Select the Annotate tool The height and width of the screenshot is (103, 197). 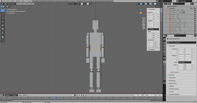pos(3,33)
